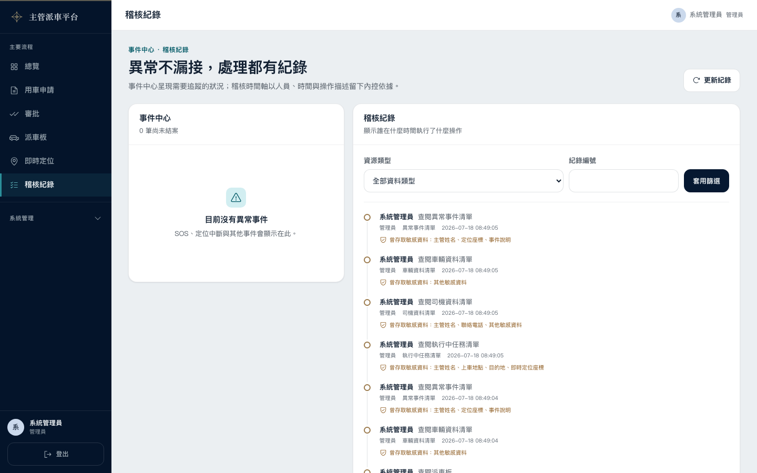
Task: Click the 更新紀錄 button
Action: click(711, 80)
